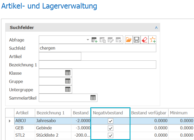Toggle Negativbestand checkbox for GEB
The image size is (194, 140).
coord(110,128)
